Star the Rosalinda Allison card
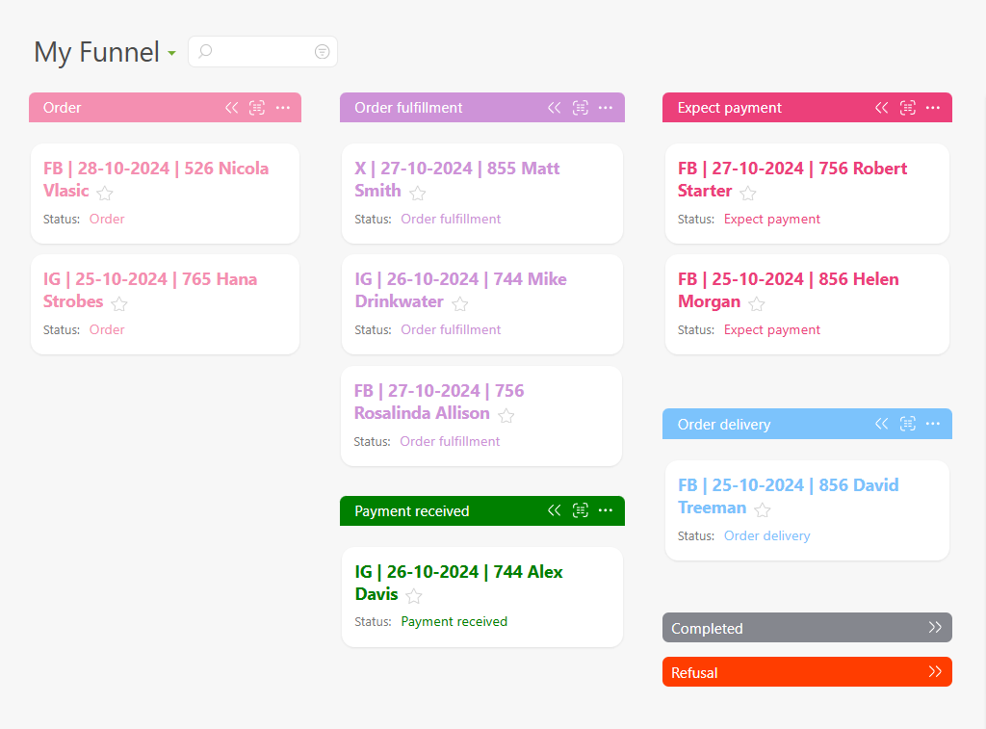Screen dimensions: 986x729 click(506, 415)
